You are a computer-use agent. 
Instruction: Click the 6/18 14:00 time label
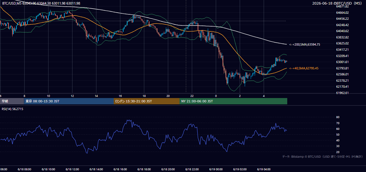(96, 169)
